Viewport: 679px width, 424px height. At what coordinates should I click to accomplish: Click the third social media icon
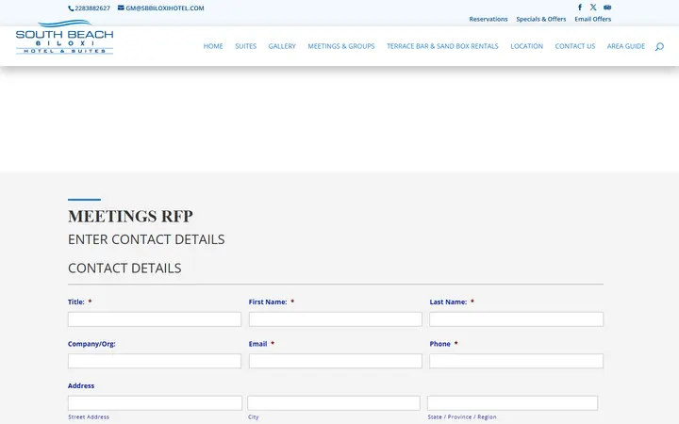[607, 7]
